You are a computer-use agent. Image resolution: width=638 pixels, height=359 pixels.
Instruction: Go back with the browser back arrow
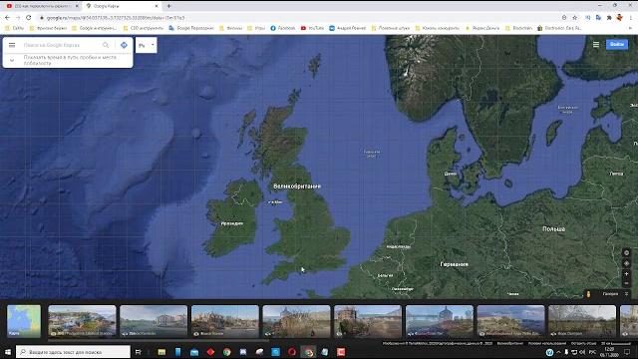[7, 18]
